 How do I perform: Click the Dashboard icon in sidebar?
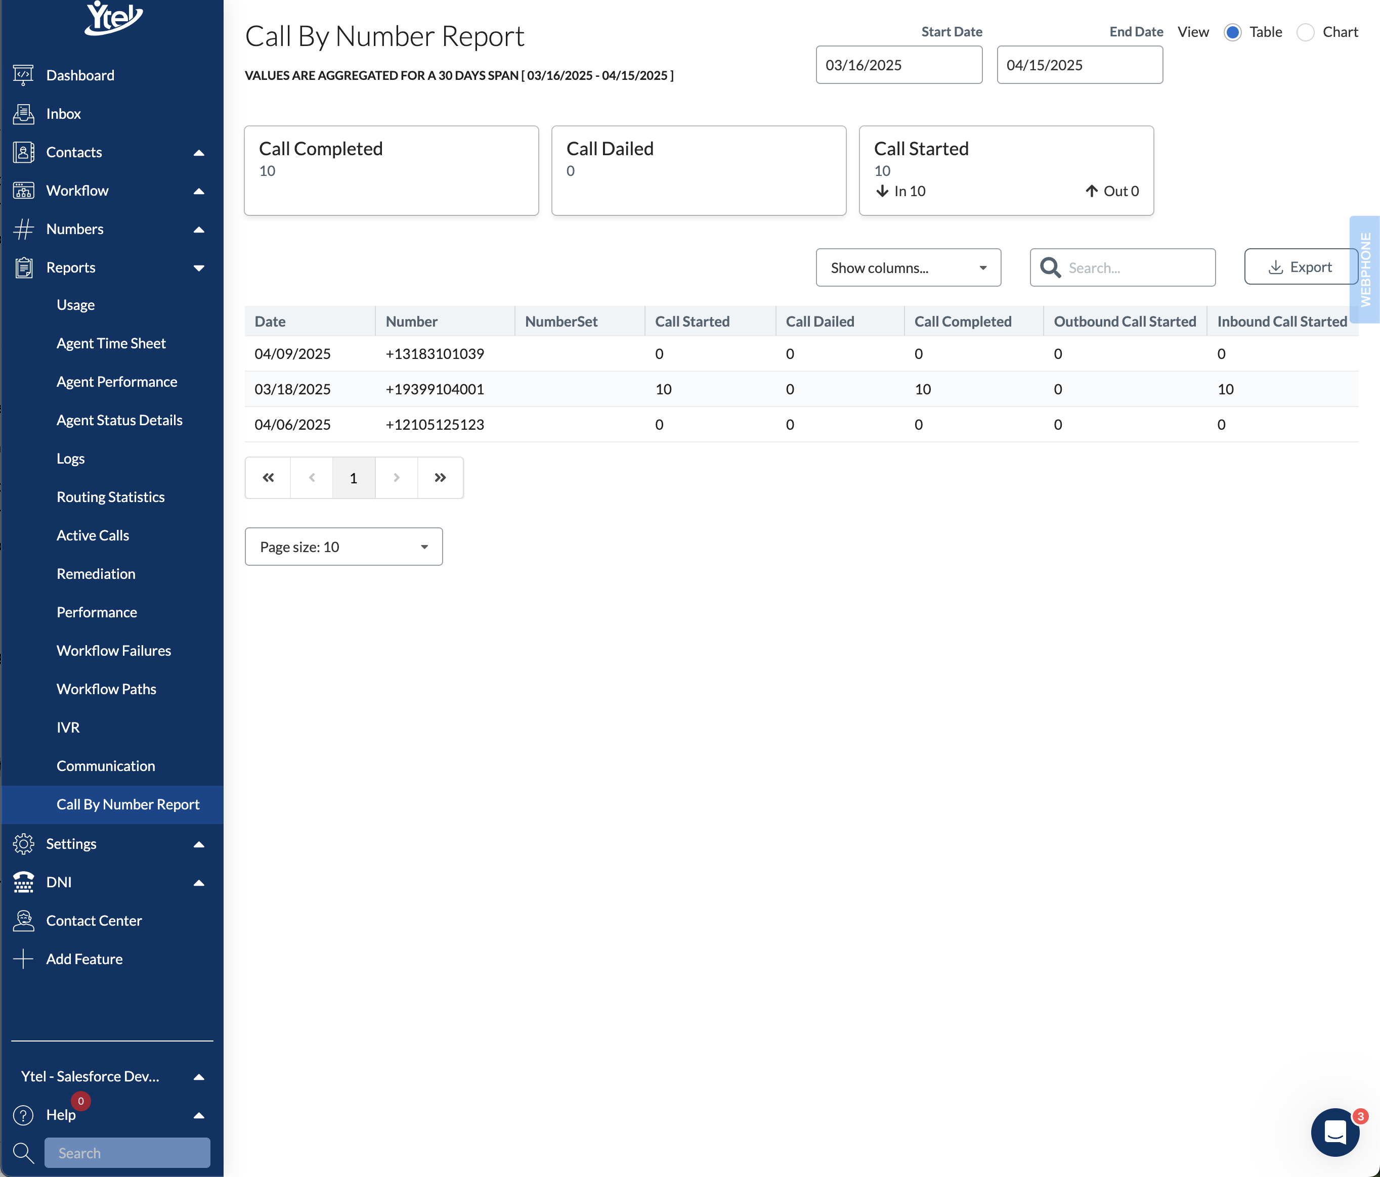coord(23,75)
